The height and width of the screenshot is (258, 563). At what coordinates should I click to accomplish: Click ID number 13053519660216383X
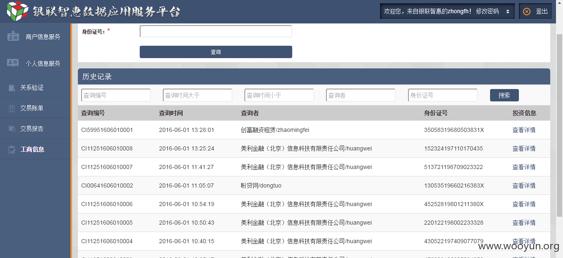coord(454,185)
